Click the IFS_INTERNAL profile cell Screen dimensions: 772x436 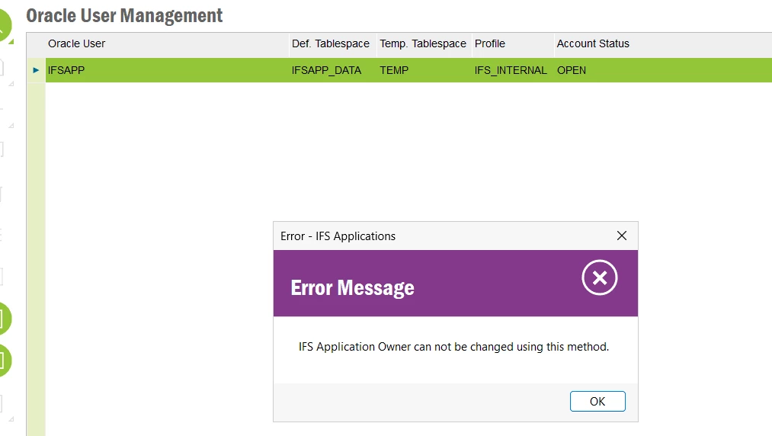513,70
